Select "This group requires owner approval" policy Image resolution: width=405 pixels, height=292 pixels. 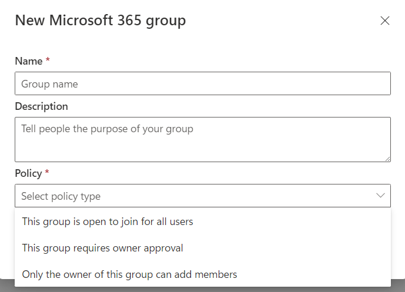click(102, 248)
